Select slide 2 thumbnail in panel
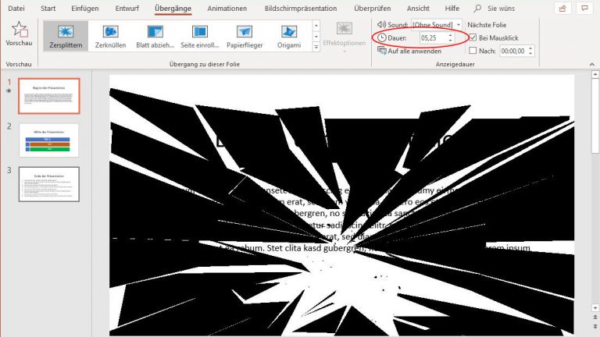The image size is (600, 337). click(49, 140)
